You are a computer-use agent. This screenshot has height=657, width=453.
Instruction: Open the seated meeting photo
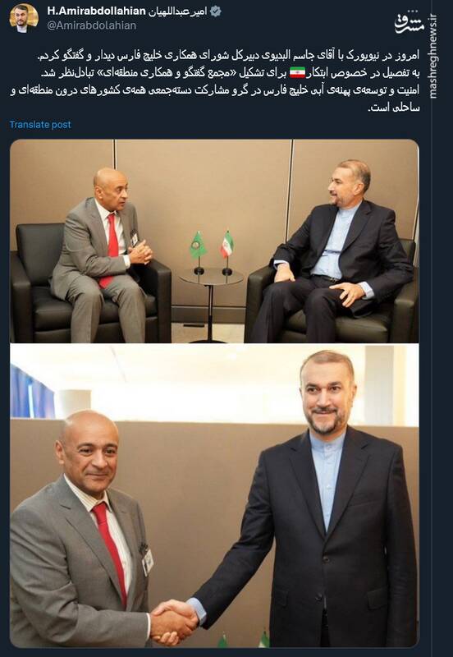tap(214, 241)
